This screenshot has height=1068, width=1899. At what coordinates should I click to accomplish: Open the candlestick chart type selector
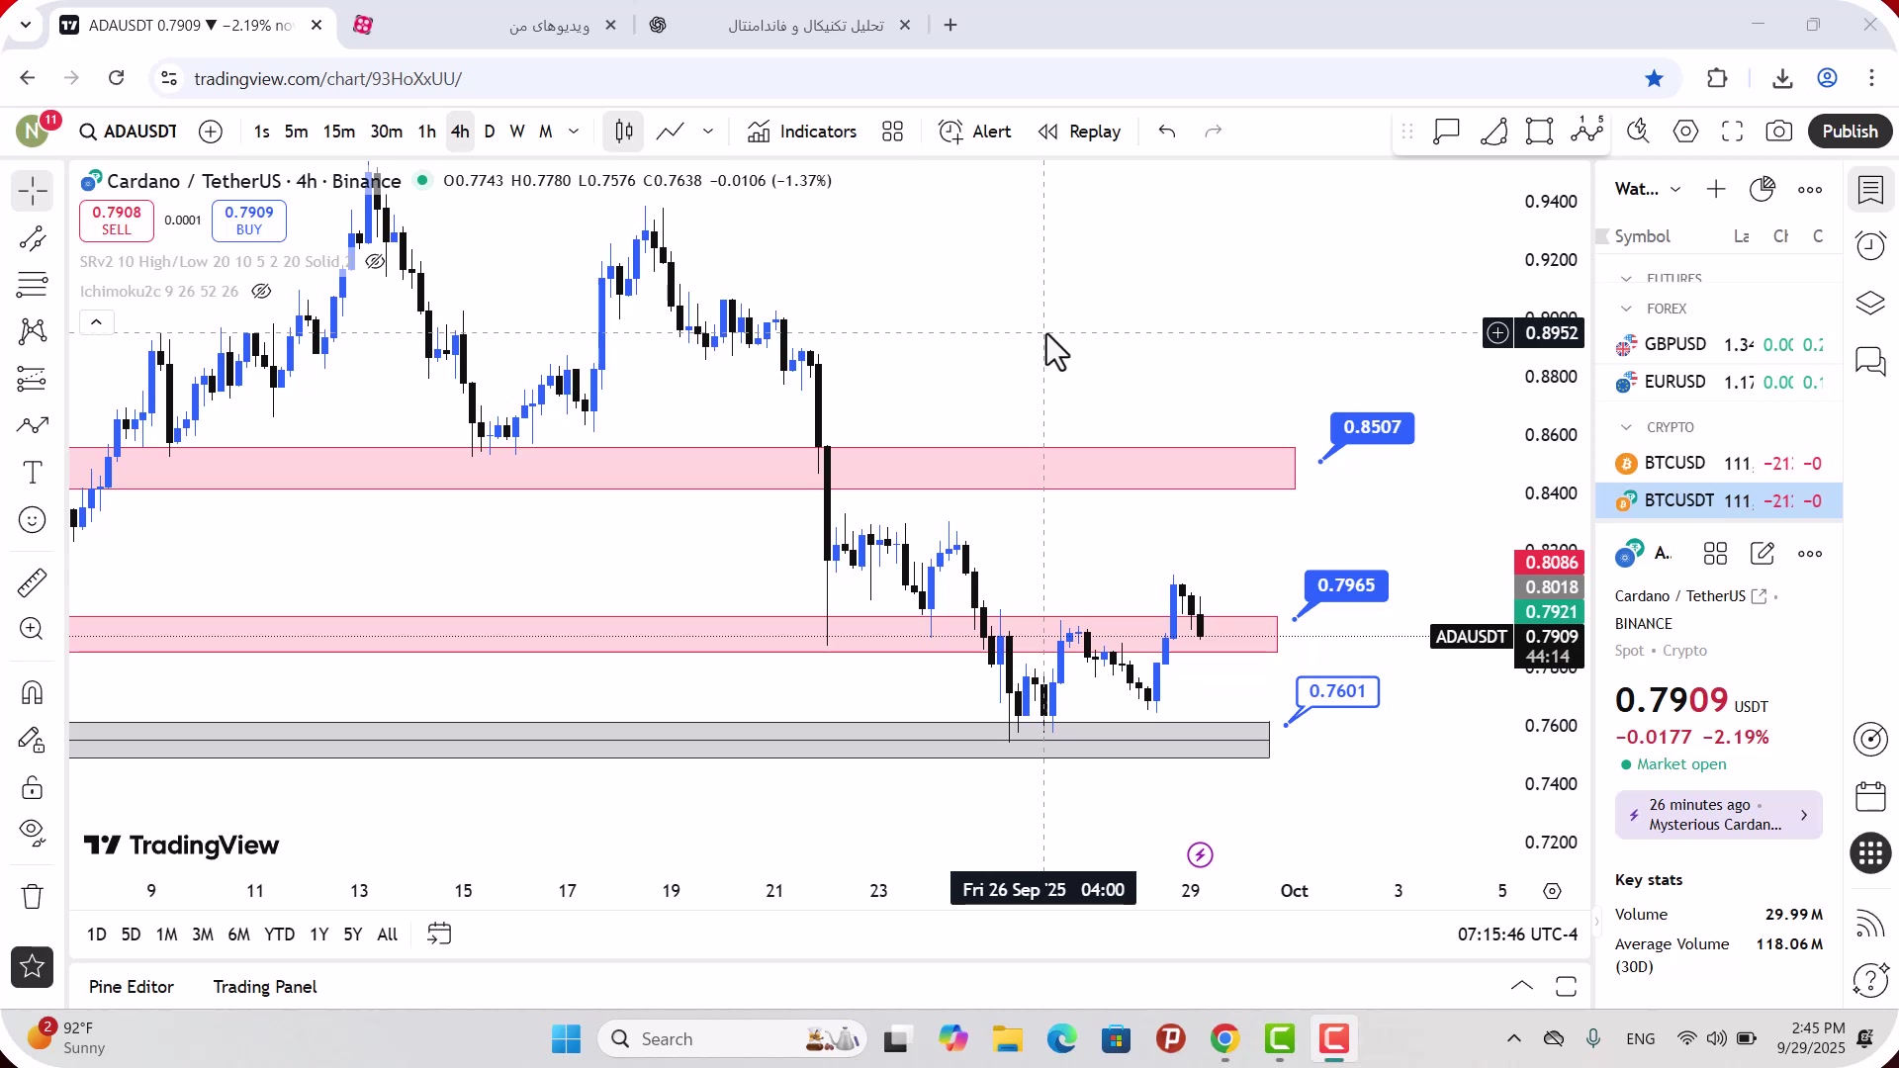click(x=624, y=132)
